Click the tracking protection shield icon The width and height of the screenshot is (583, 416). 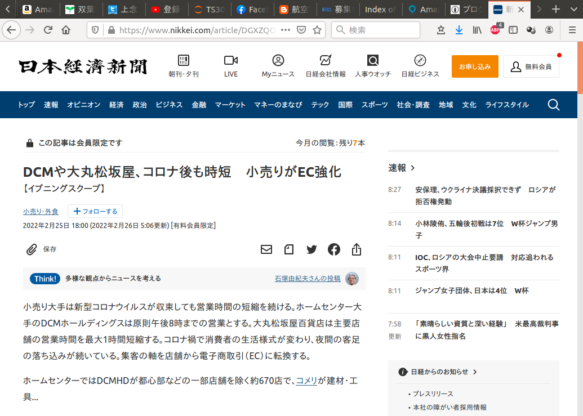click(95, 30)
